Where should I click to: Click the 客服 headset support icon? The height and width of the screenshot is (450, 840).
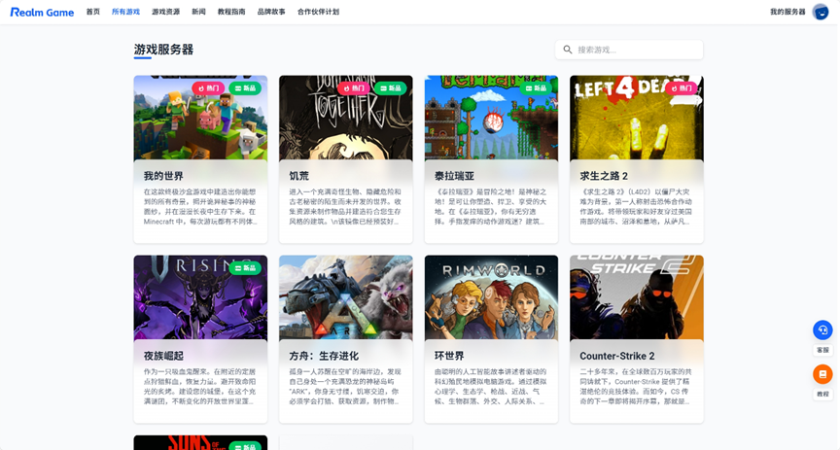[x=822, y=330]
